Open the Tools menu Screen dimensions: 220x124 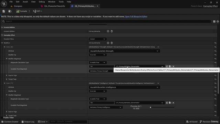point(61,2)
